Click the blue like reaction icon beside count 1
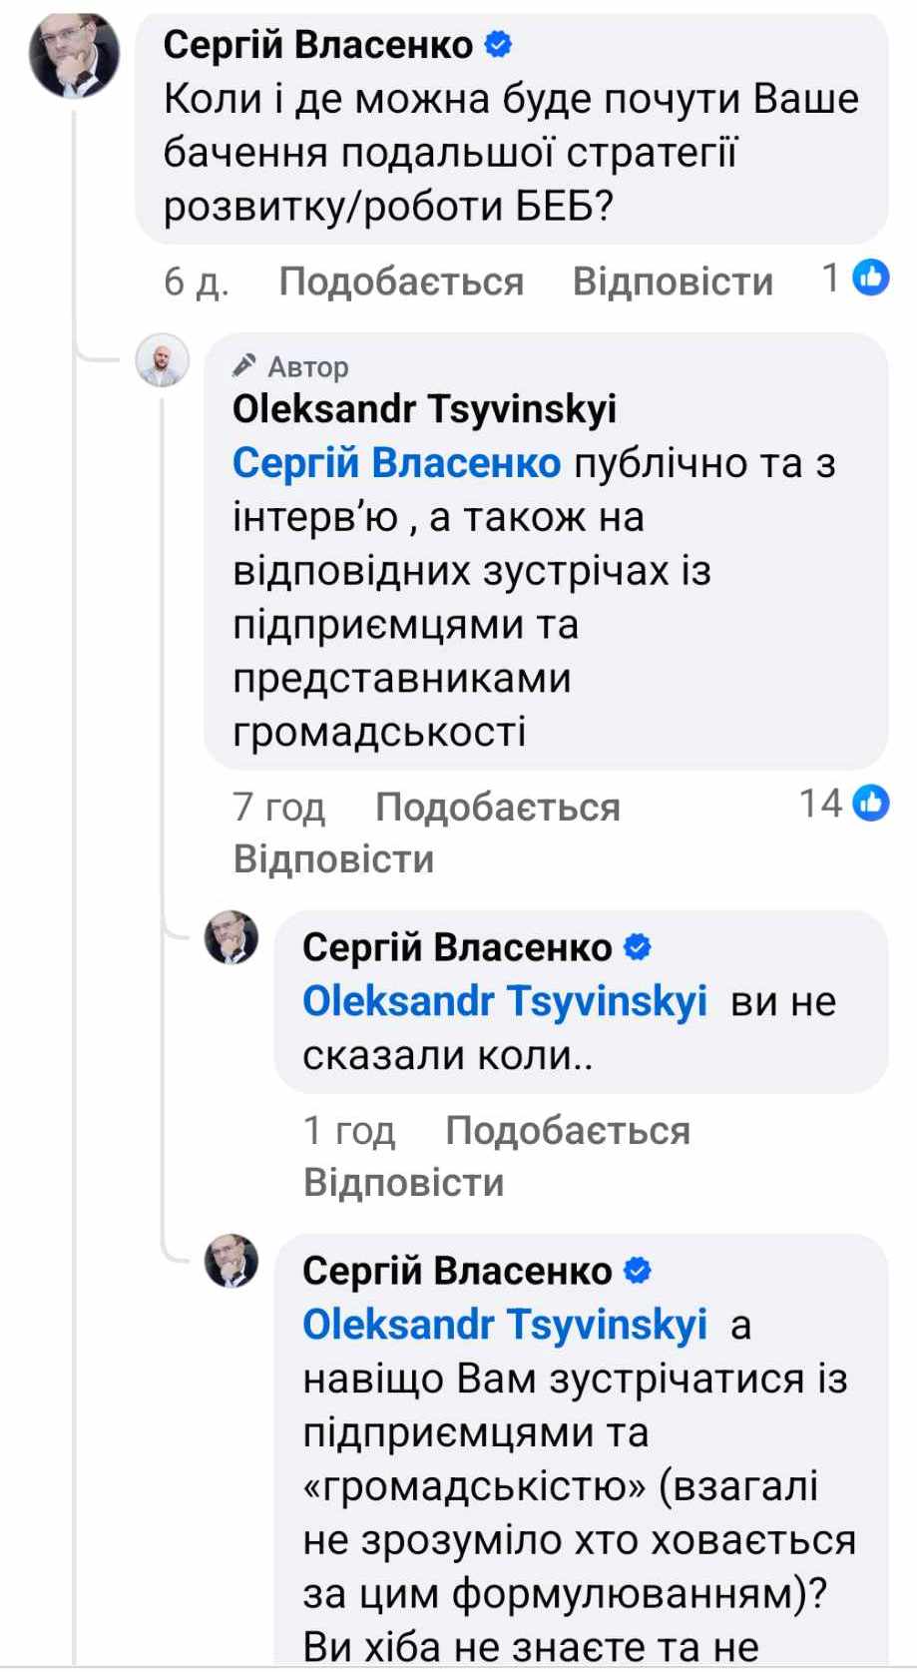This screenshot has height=1672, width=917. pyautogui.click(x=871, y=279)
